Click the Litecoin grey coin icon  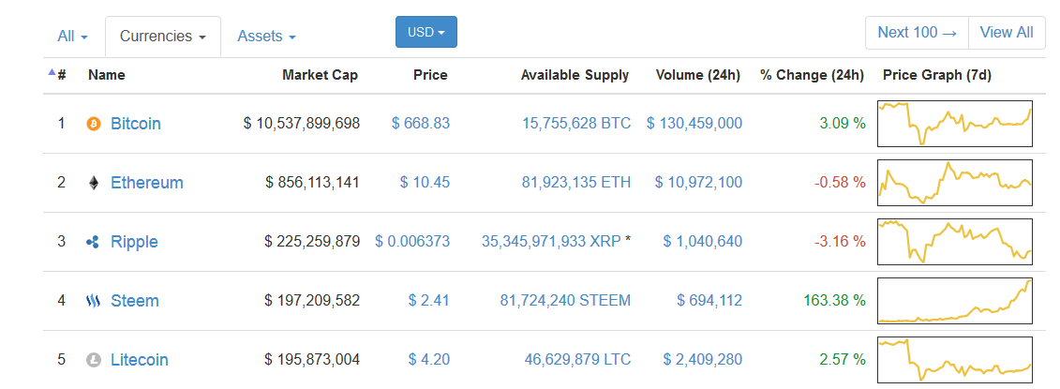(94, 360)
